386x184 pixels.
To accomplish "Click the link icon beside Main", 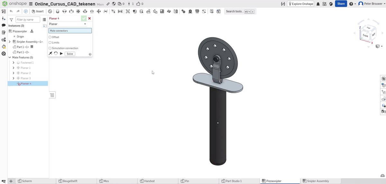I will coord(108,4).
